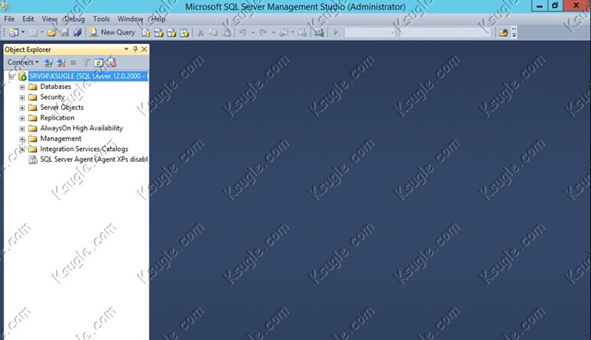Click the Analysis Services DMX Query icon

[171, 33]
